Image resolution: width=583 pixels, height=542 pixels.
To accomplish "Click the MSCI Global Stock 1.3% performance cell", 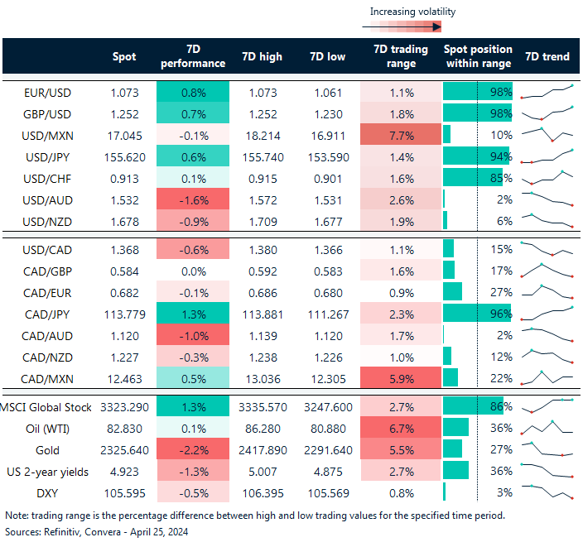I will point(193,407).
